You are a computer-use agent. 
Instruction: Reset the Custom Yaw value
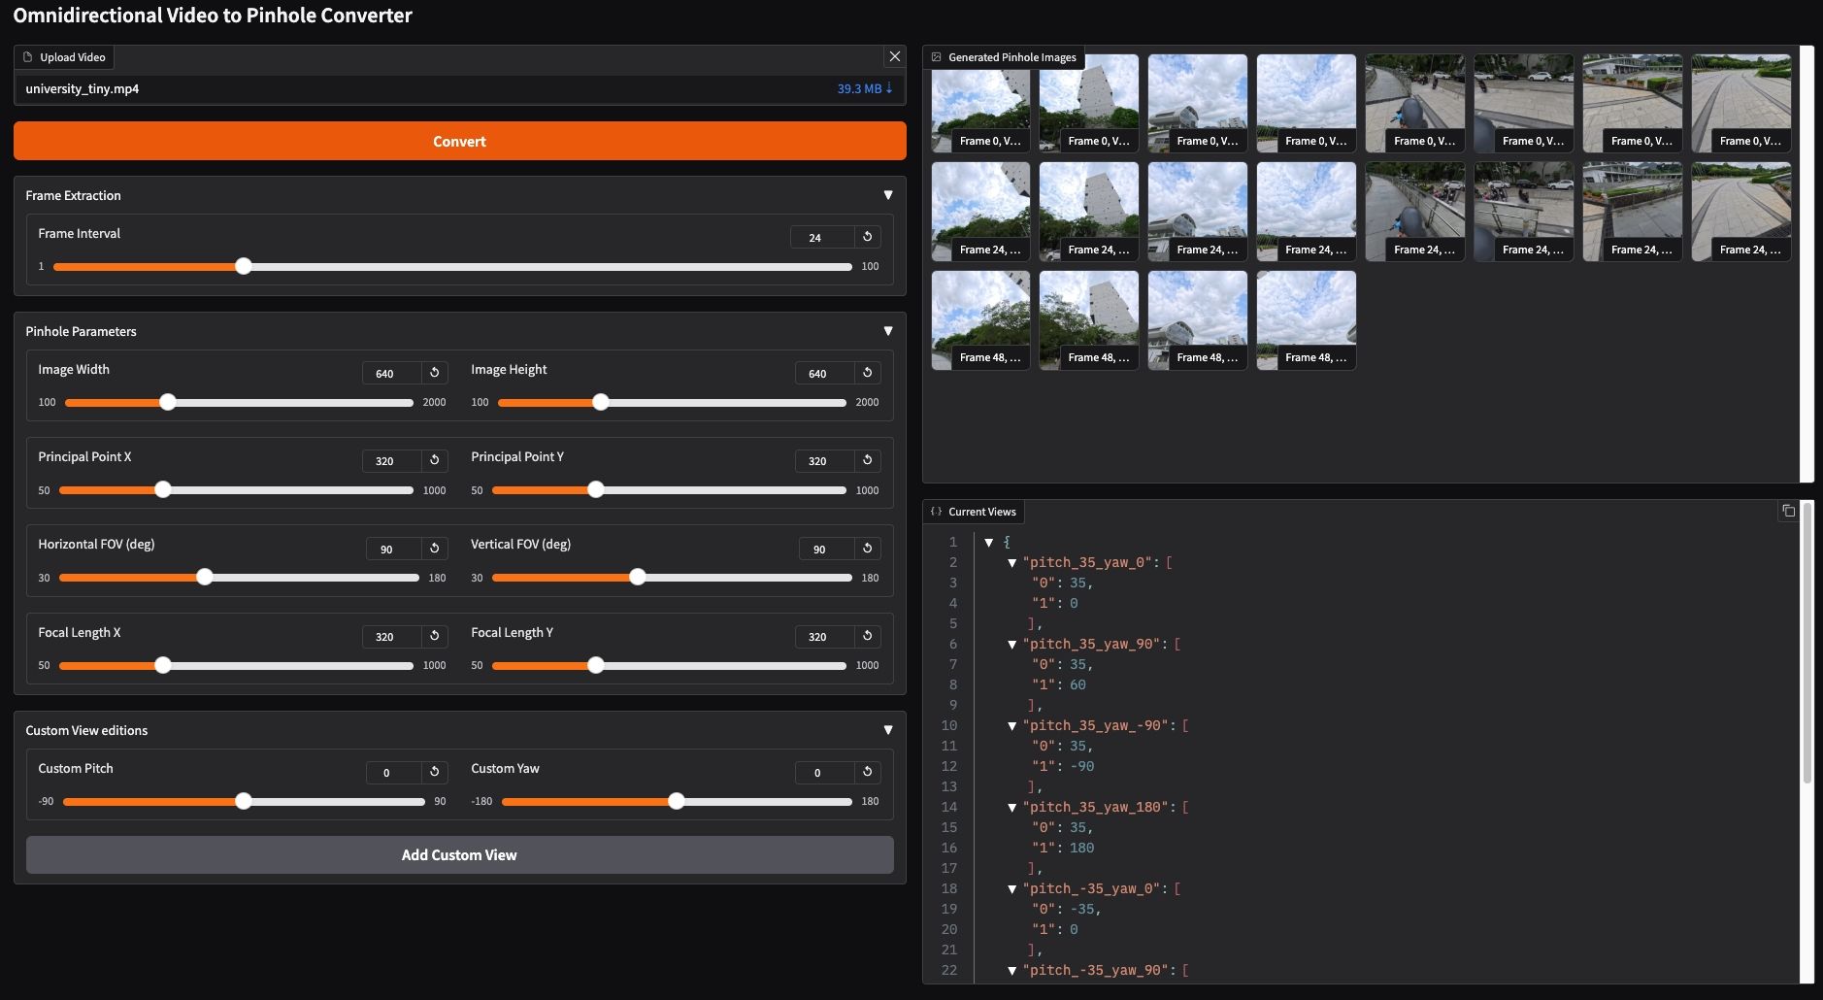868,772
